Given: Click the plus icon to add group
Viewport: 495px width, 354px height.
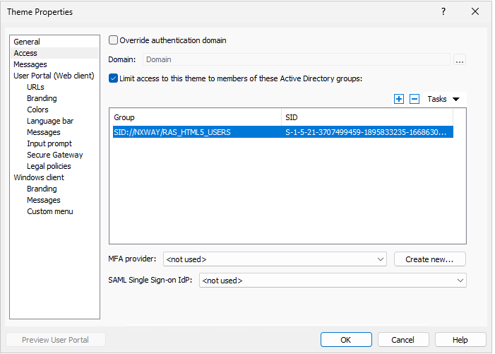Looking at the screenshot, I should [399, 99].
